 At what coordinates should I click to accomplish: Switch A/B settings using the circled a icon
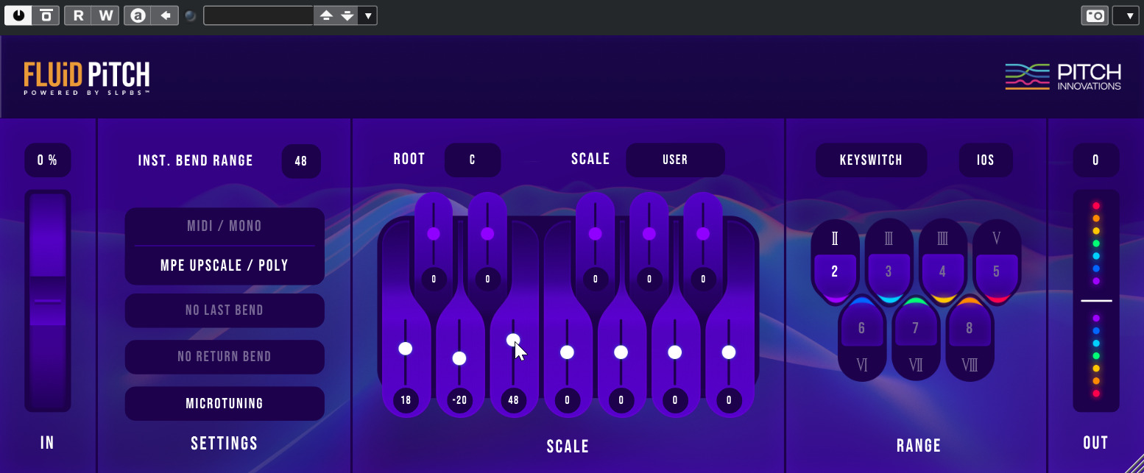(138, 15)
